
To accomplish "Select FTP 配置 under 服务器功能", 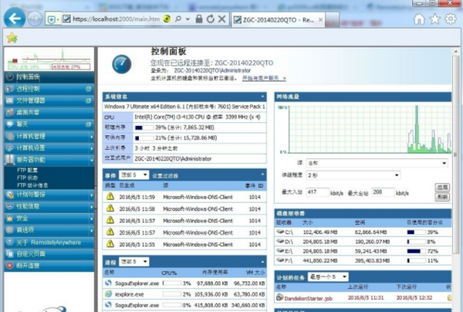I will point(29,168).
